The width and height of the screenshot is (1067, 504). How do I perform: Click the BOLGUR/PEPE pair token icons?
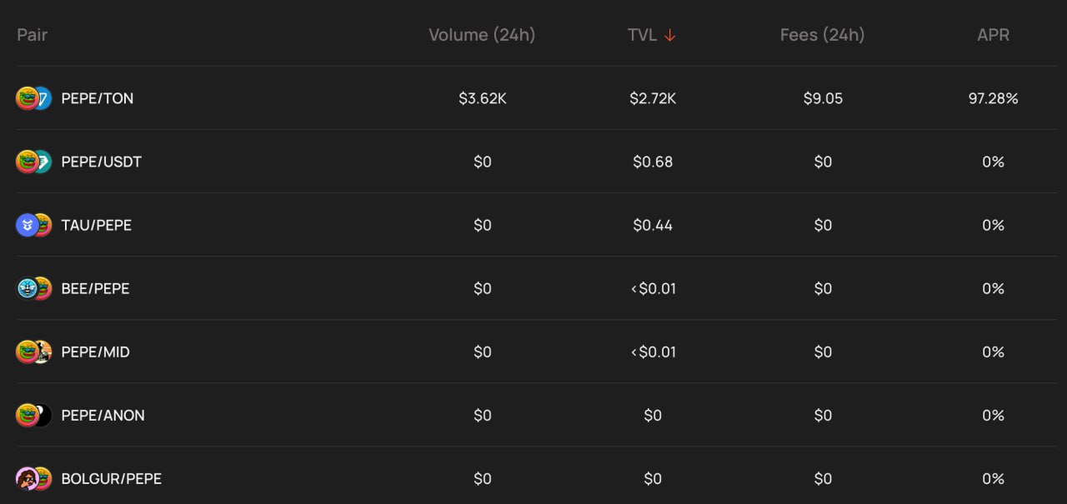click(x=34, y=478)
